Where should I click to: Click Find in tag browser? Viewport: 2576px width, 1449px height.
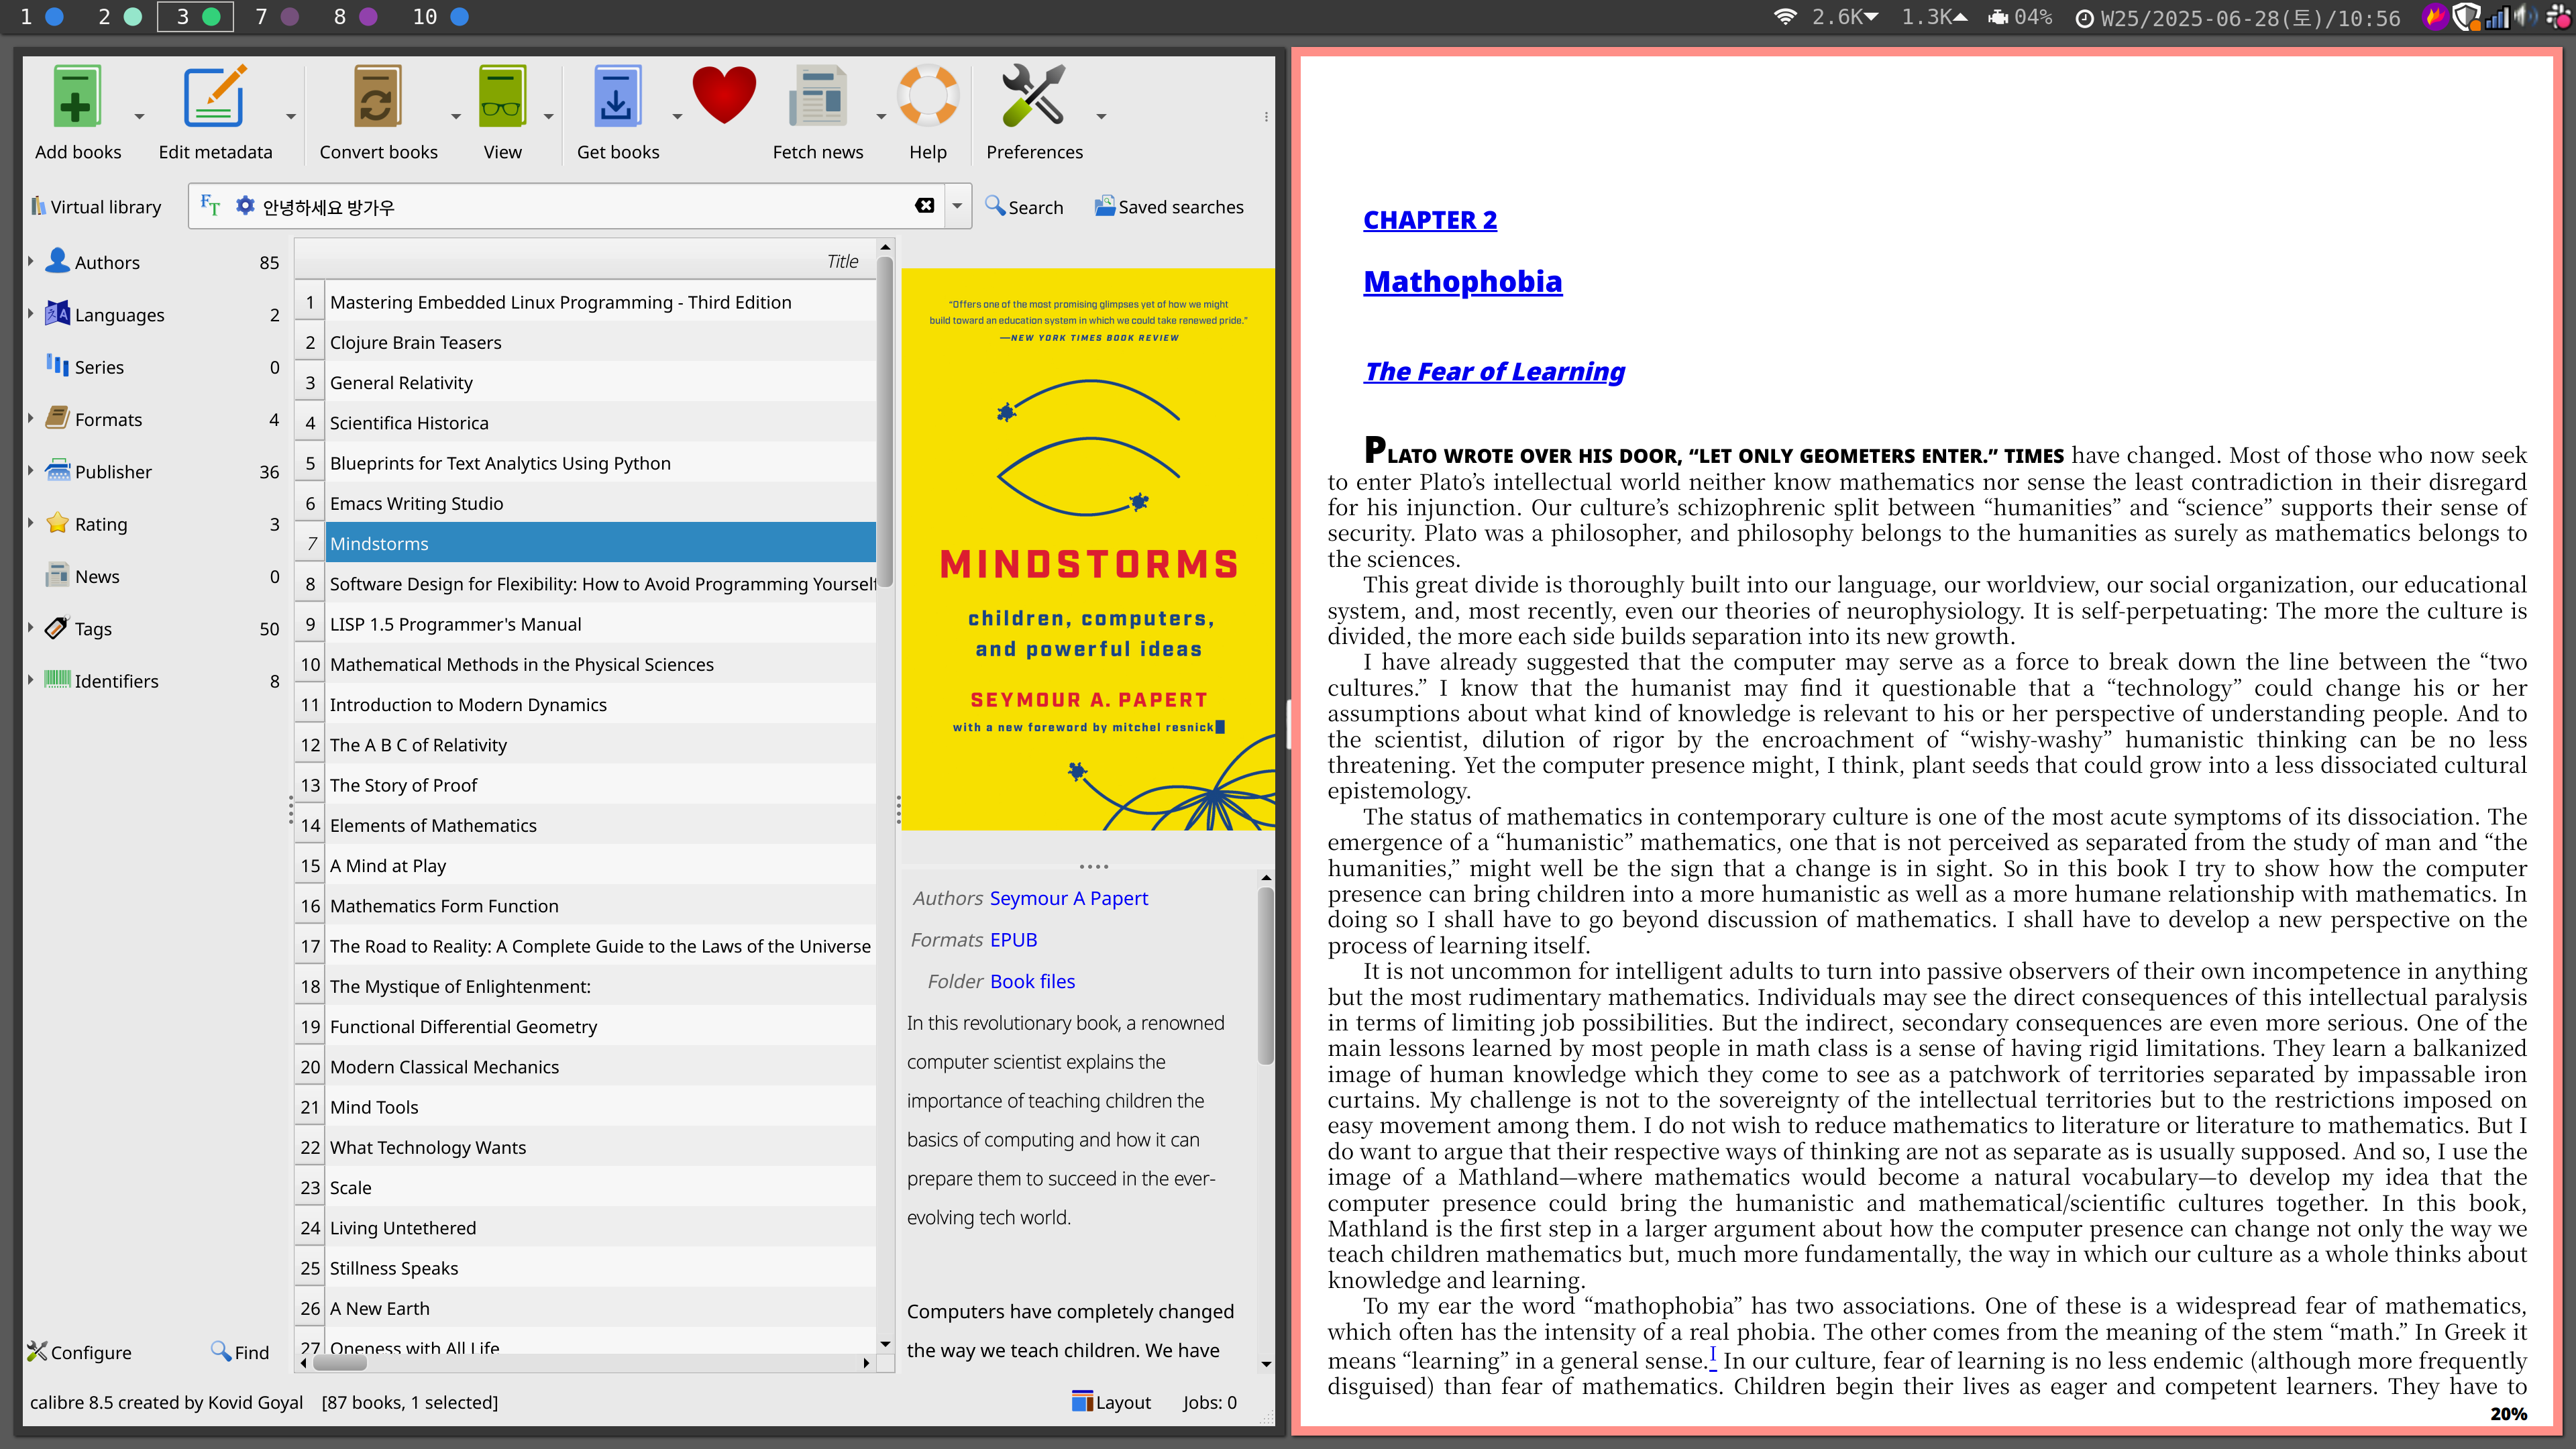(x=240, y=1352)
